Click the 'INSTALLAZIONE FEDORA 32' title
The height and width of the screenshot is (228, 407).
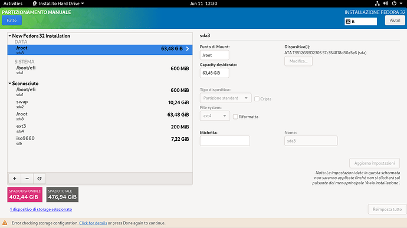(x=375, y=12)
